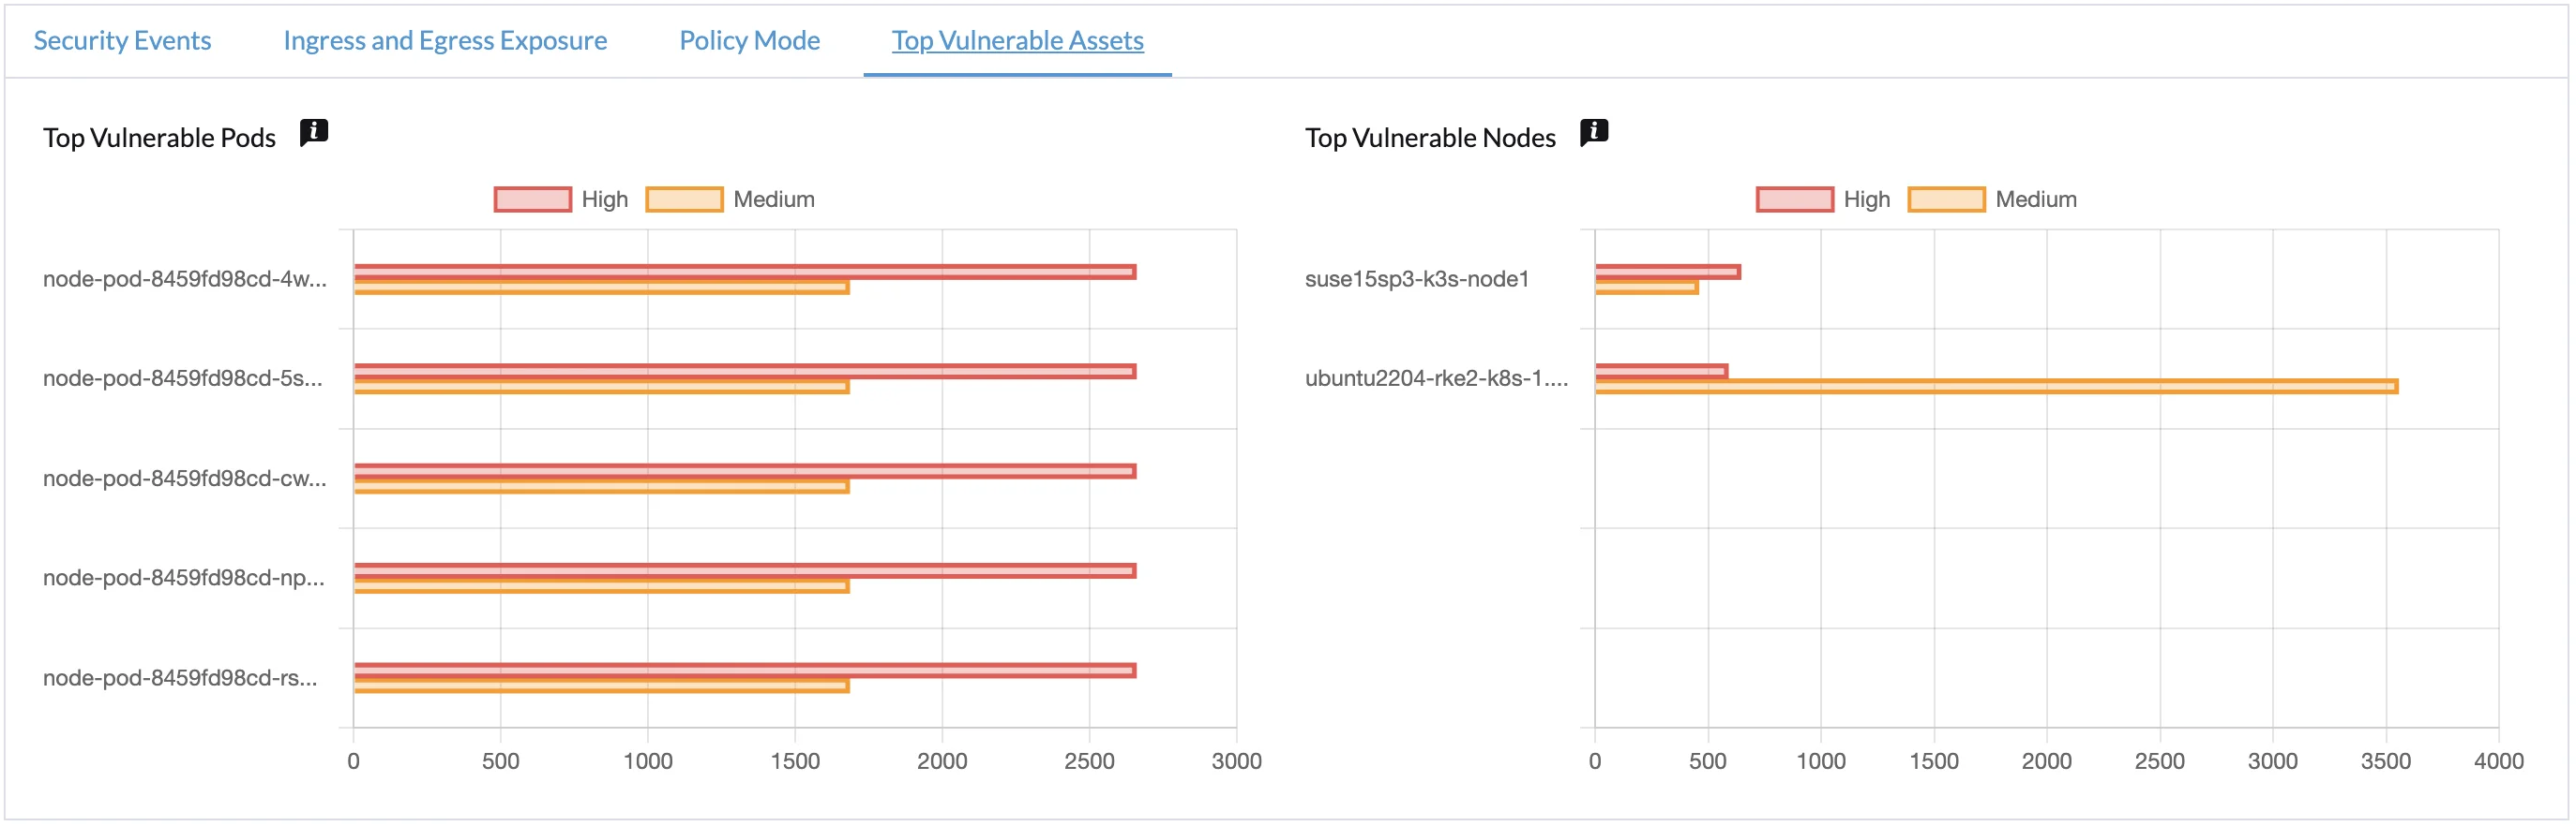This screenshot has height=826, width=2576.
Task: Click the info icon beside Top Vulnerable Pods
Action: tap(313, 131)
